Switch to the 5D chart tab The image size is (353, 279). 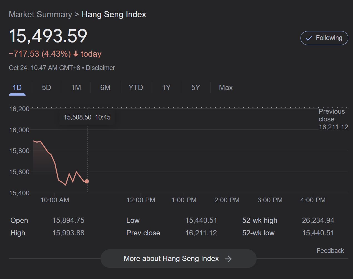46,88
